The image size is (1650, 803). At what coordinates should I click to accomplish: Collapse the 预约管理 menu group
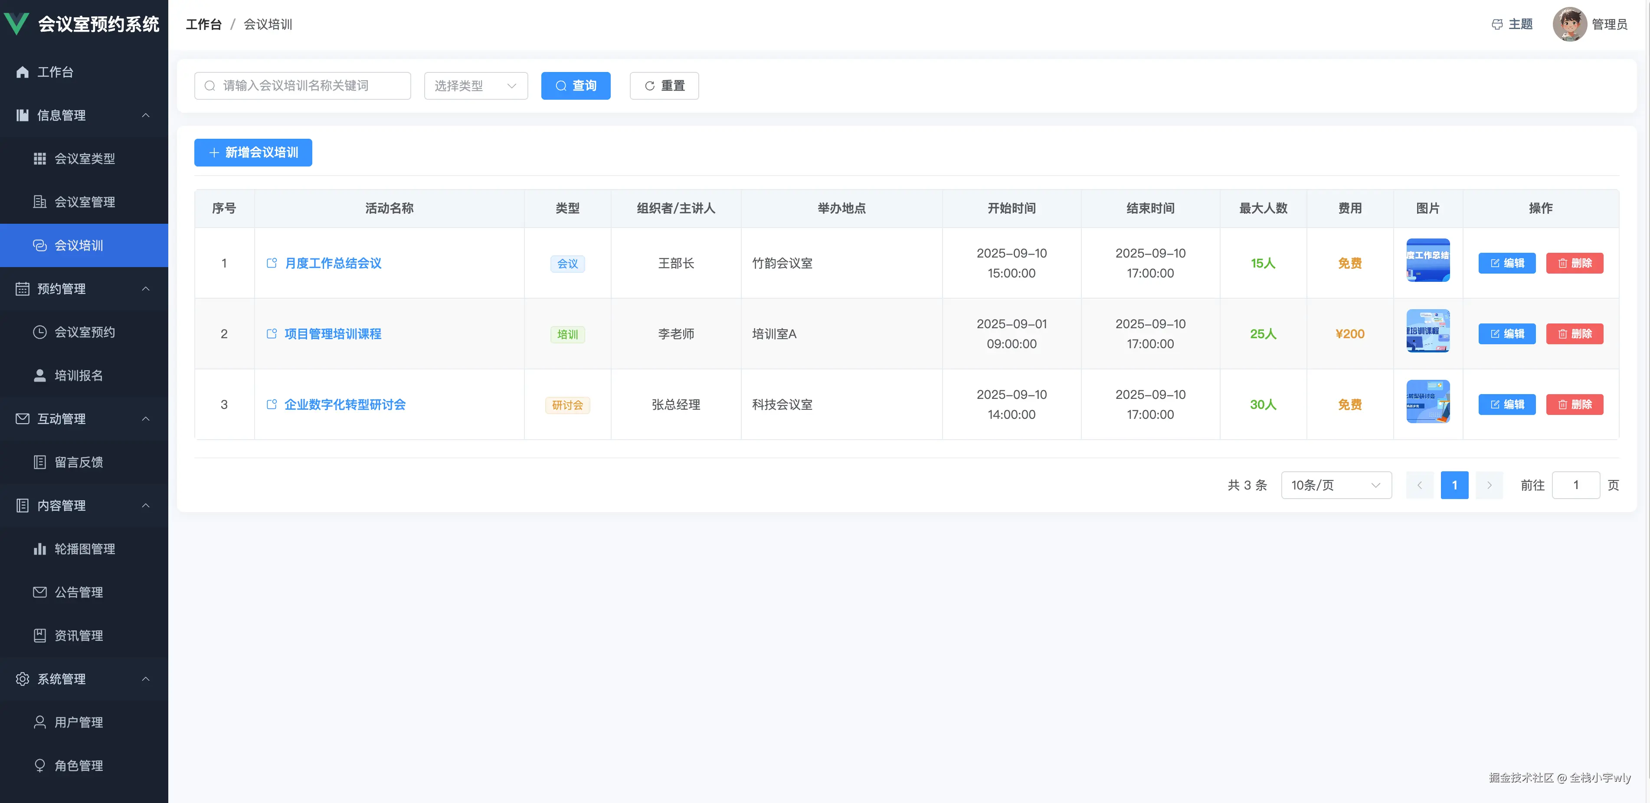click(145, 288)
